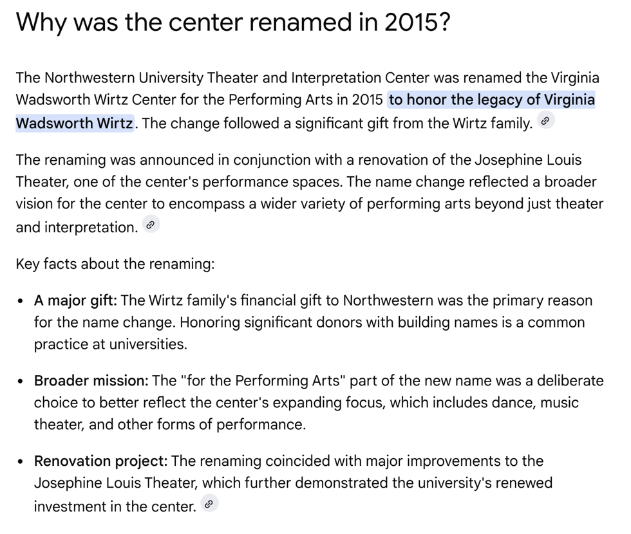Click the highlighted "Wadsworth Wirtz" text on the third line

point(74,123)
